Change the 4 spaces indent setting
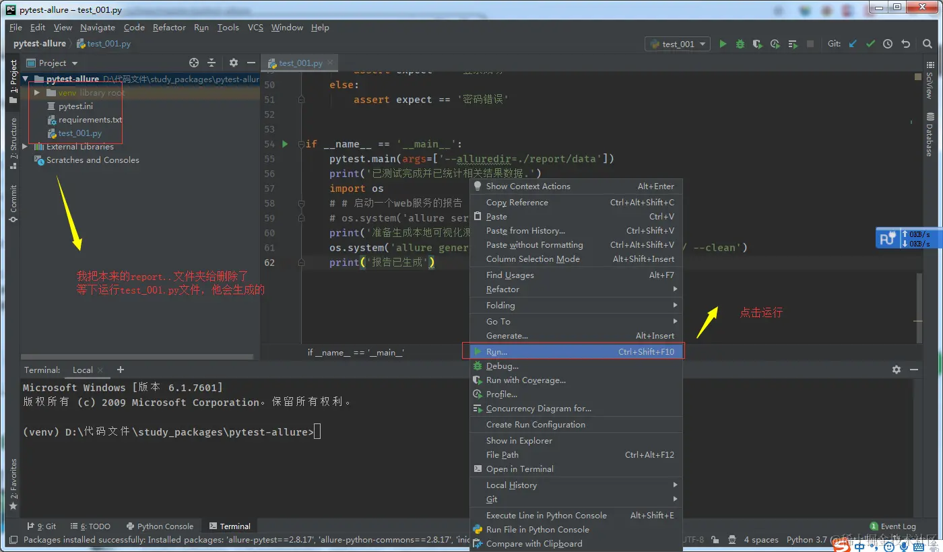 [761, 540]
